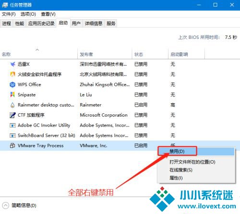Open the 选项(O) menu
Image resolution: width=240 pixels, height=214 pixels.
click(x=28, y=14)
